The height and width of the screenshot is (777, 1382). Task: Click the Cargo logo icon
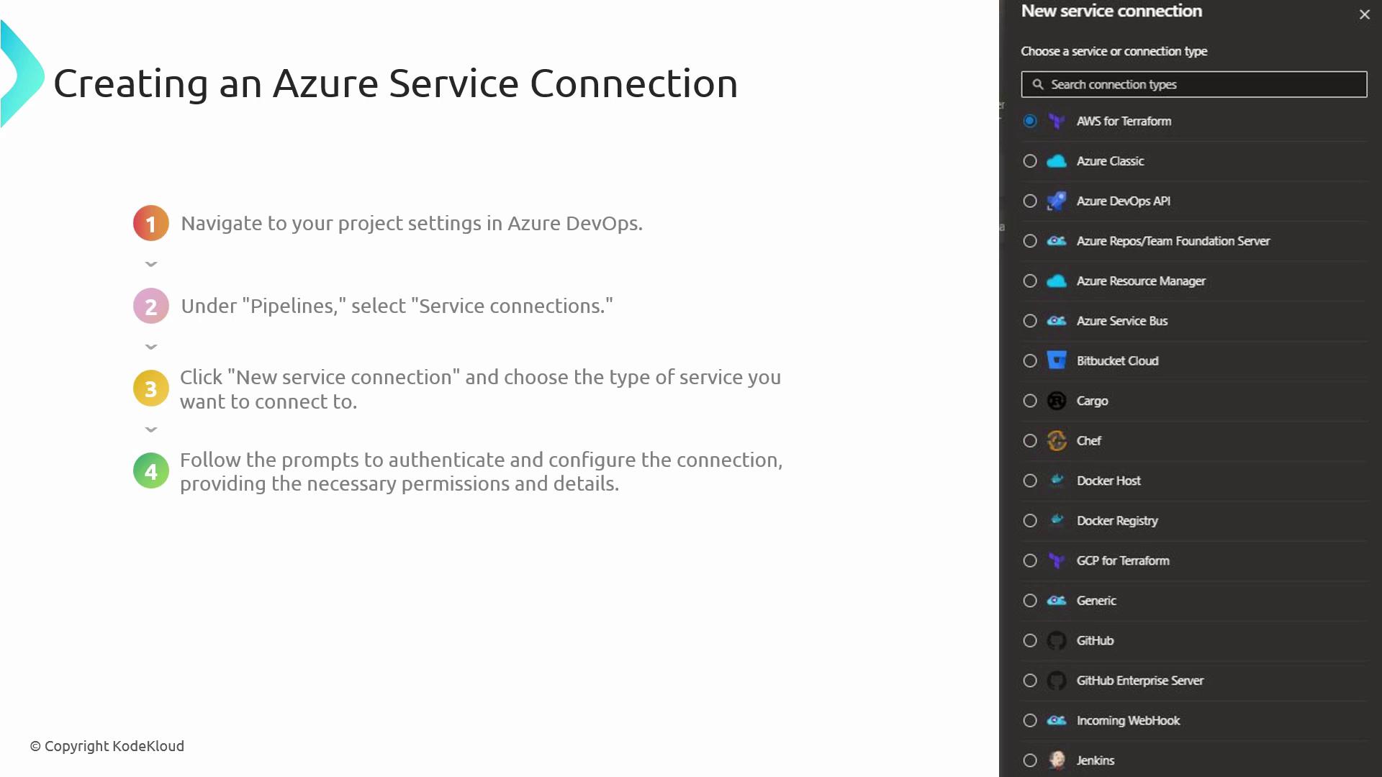point(1056,401)
